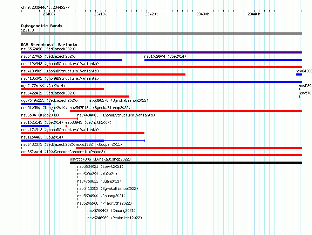
Task: Open nsv4484063 (gnomADStructuralVariants) label
Action: (x=116, y=115)
